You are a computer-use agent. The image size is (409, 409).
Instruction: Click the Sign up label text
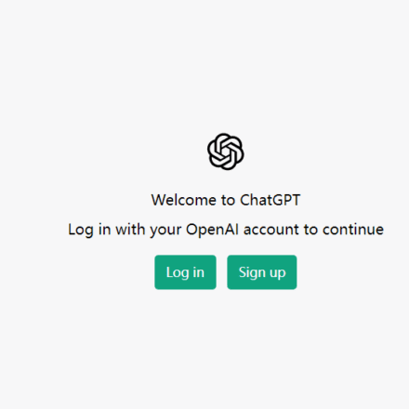pos(262,273)
